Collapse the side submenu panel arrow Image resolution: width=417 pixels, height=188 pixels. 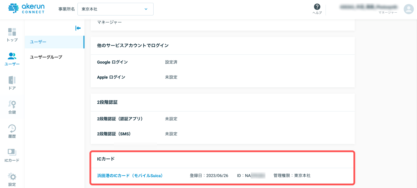[78, 28]
